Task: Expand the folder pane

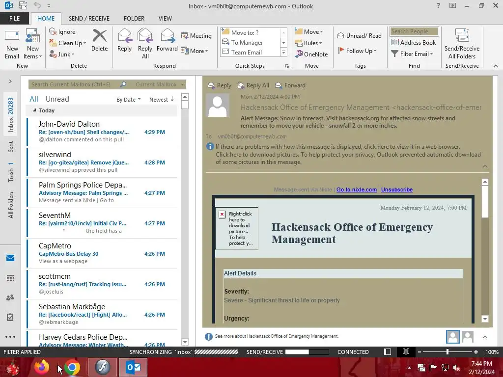Action: (x=10, y=81)
